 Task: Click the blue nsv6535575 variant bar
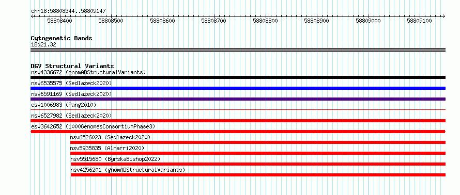pyautogui.click(x=238, y=88)
